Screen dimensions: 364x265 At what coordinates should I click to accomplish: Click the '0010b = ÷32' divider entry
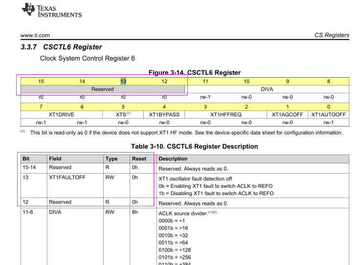click(x=173, y=235)
